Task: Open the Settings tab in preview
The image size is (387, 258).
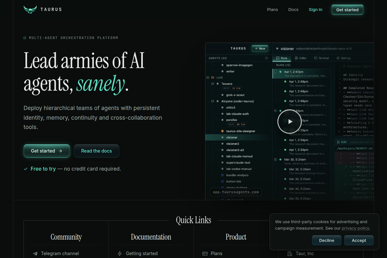Action: tap(343, 58)
